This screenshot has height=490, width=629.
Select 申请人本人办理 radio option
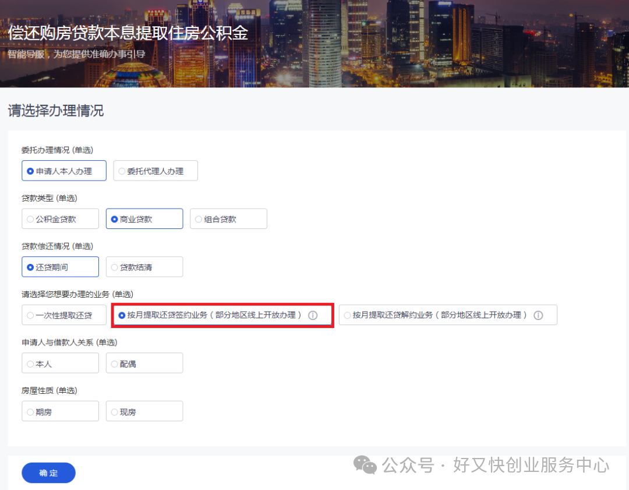(64, 171)
